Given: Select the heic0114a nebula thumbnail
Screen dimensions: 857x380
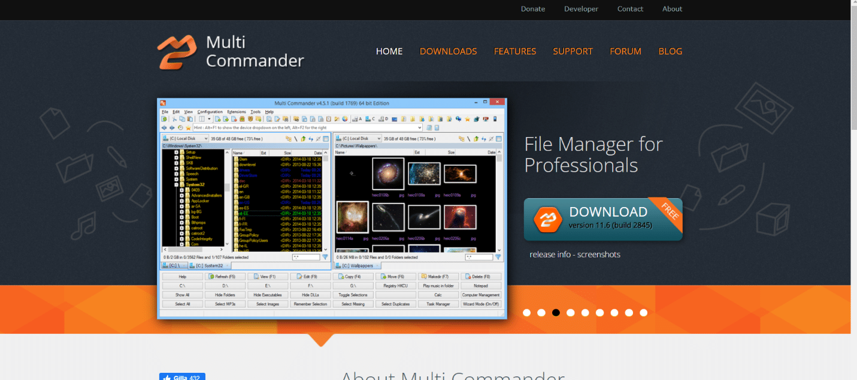Looking at the screenshot, I should (x=353, y=217).
